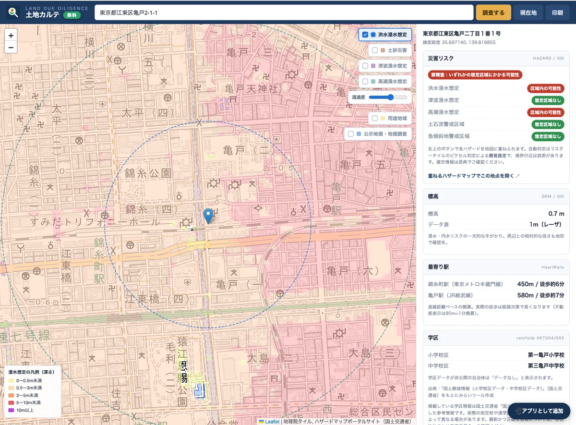This screenshot has height=425, width=576.
Task: Click the 450m / 徒歩約6分 distance value
Action: 541,284
